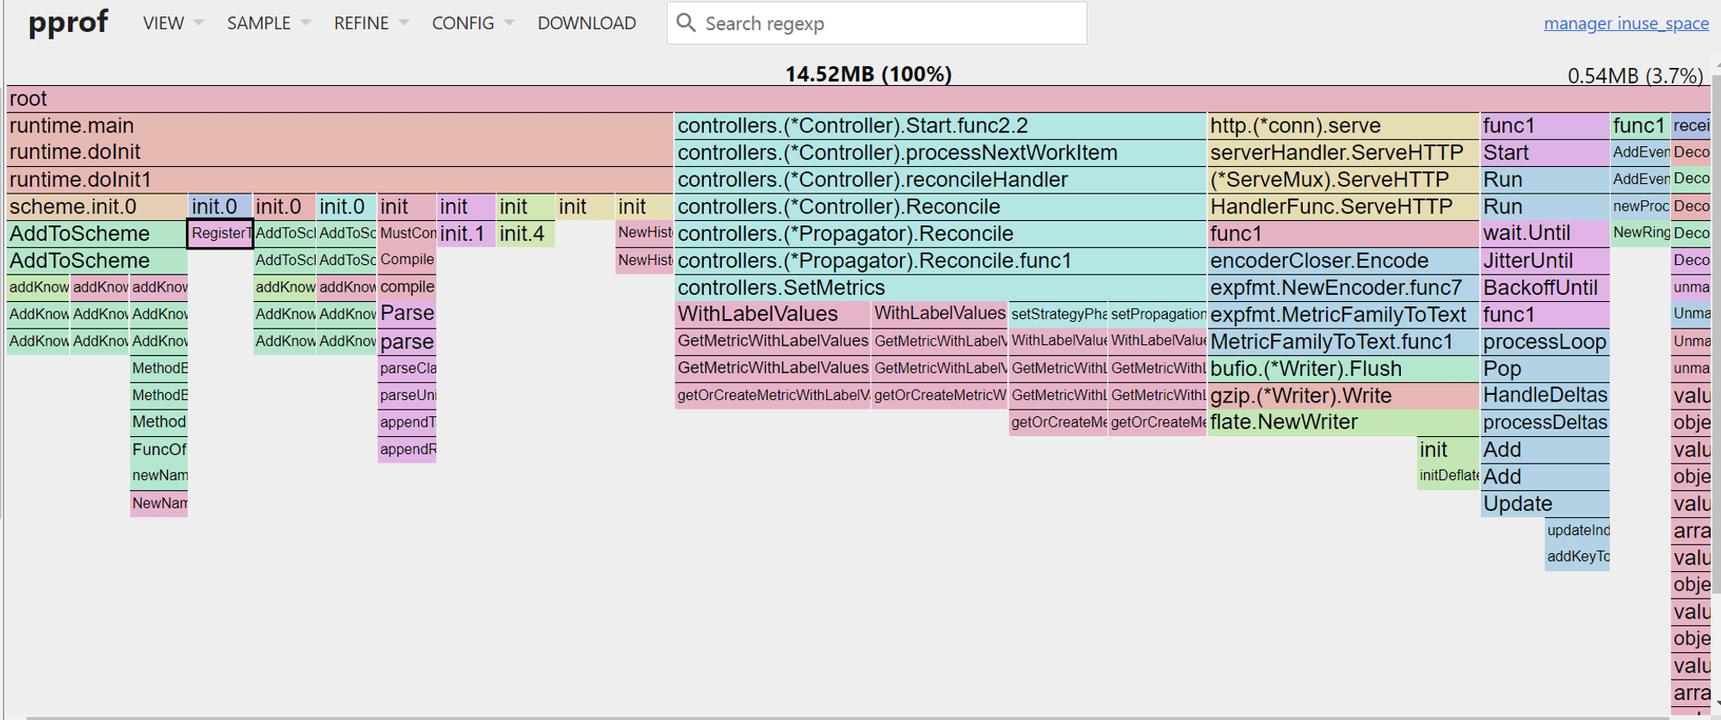Select the http.(*conn).serve frame
The image size is (1721, 720).
[x=1343, y=126]
